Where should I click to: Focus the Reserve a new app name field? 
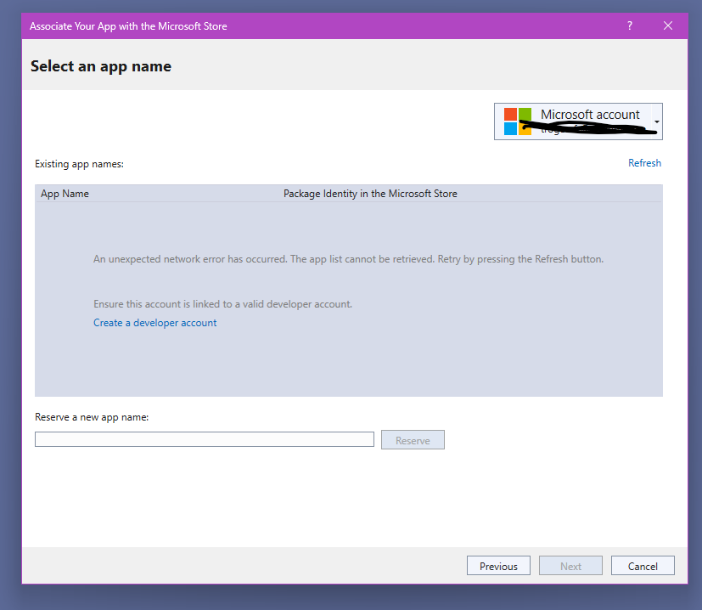[205, 439]
